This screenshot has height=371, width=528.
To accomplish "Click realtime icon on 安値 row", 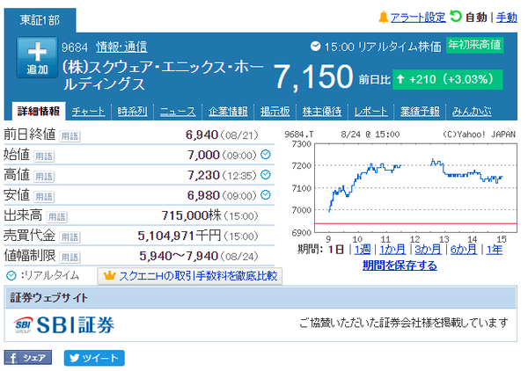I will coord(266,195).
